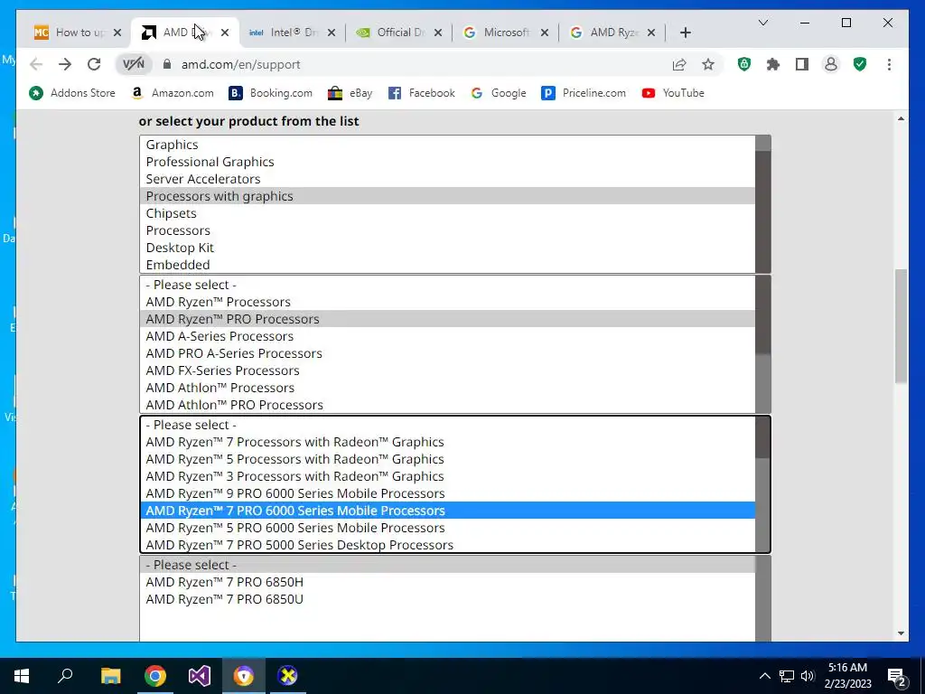Go back using the browser back arrow
Image resolution: width=925 pixels, height=694 pixels.
36,64
